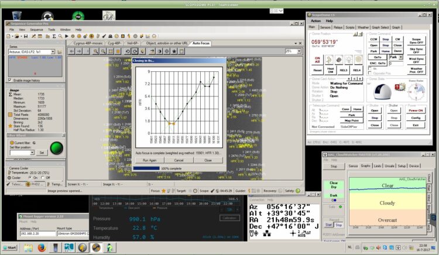Select Cooler Off radio button

click(x=43, y=178)
